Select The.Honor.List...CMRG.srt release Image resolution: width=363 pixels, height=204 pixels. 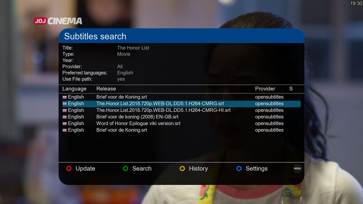point(160,104)
